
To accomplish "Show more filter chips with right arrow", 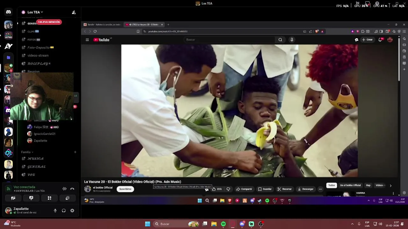I will pos(390,185).
